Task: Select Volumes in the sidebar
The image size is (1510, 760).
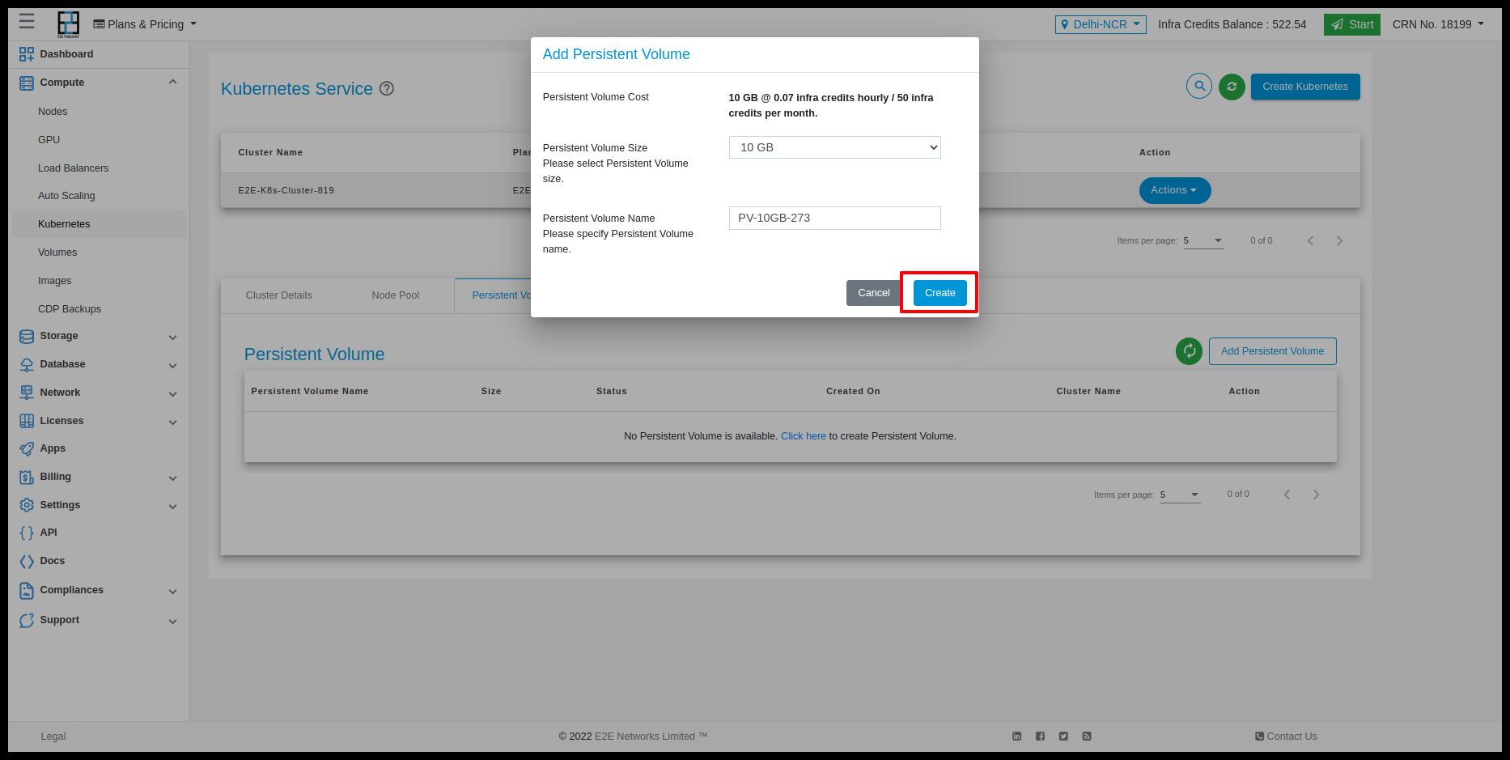Action: coord(57,253)
